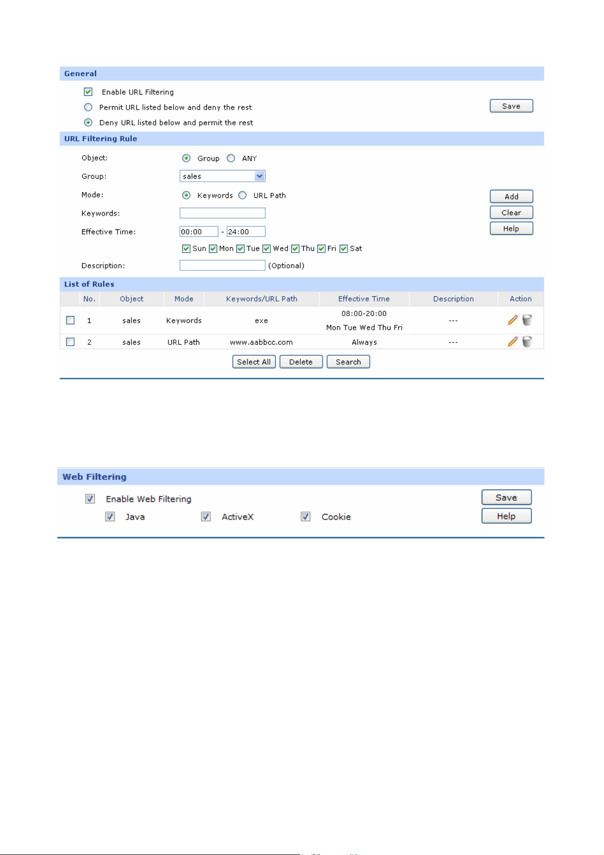Toggle the Wed day checkbox
This screenshot has height=855, width=604.
pos(266,249)
